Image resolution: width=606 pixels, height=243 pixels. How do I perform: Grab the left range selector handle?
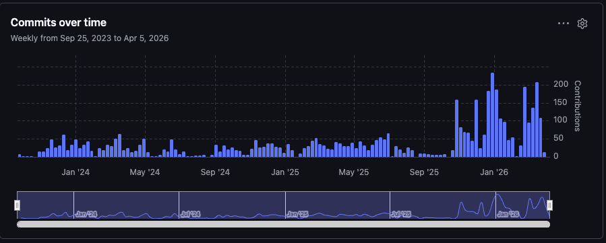click(17, 205)
